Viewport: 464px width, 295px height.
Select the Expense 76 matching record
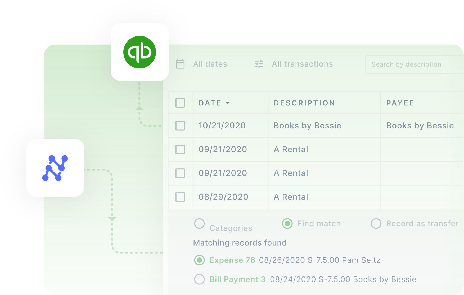(199, 260)
